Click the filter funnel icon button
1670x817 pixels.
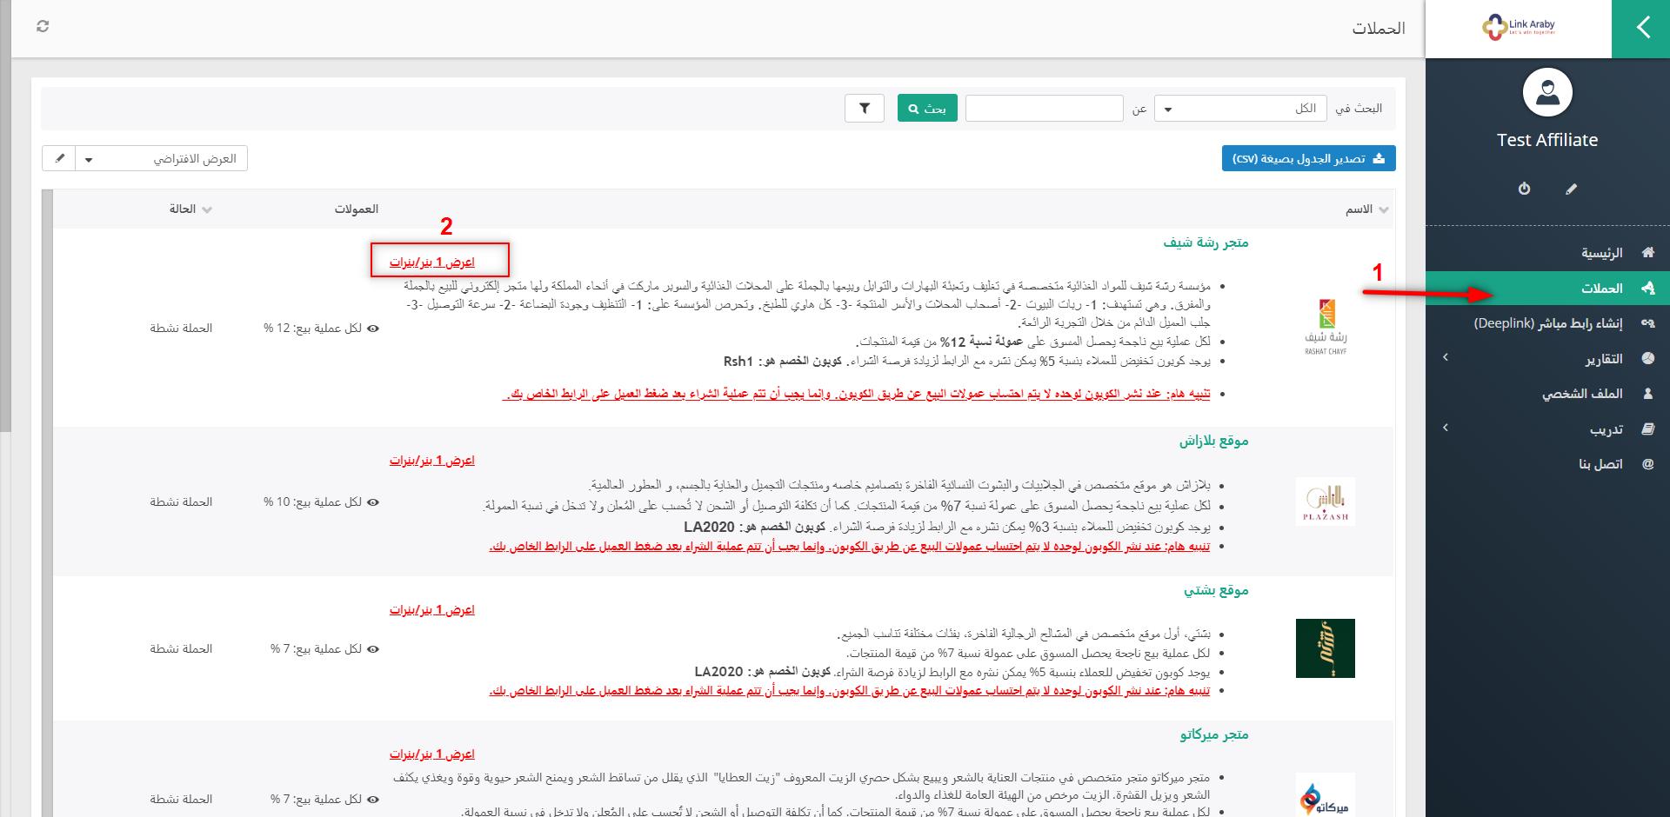(865, 109)
